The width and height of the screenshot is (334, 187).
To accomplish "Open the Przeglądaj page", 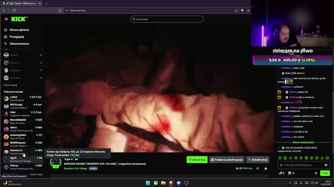I will point(14,37).
